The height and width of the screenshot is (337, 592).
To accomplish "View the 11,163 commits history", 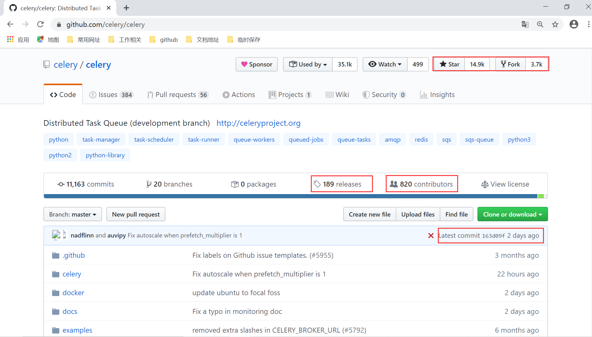I will tap(86, 184).
